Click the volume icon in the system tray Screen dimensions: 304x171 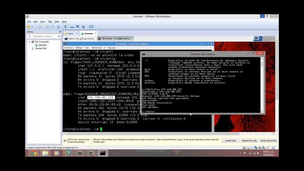258,153
